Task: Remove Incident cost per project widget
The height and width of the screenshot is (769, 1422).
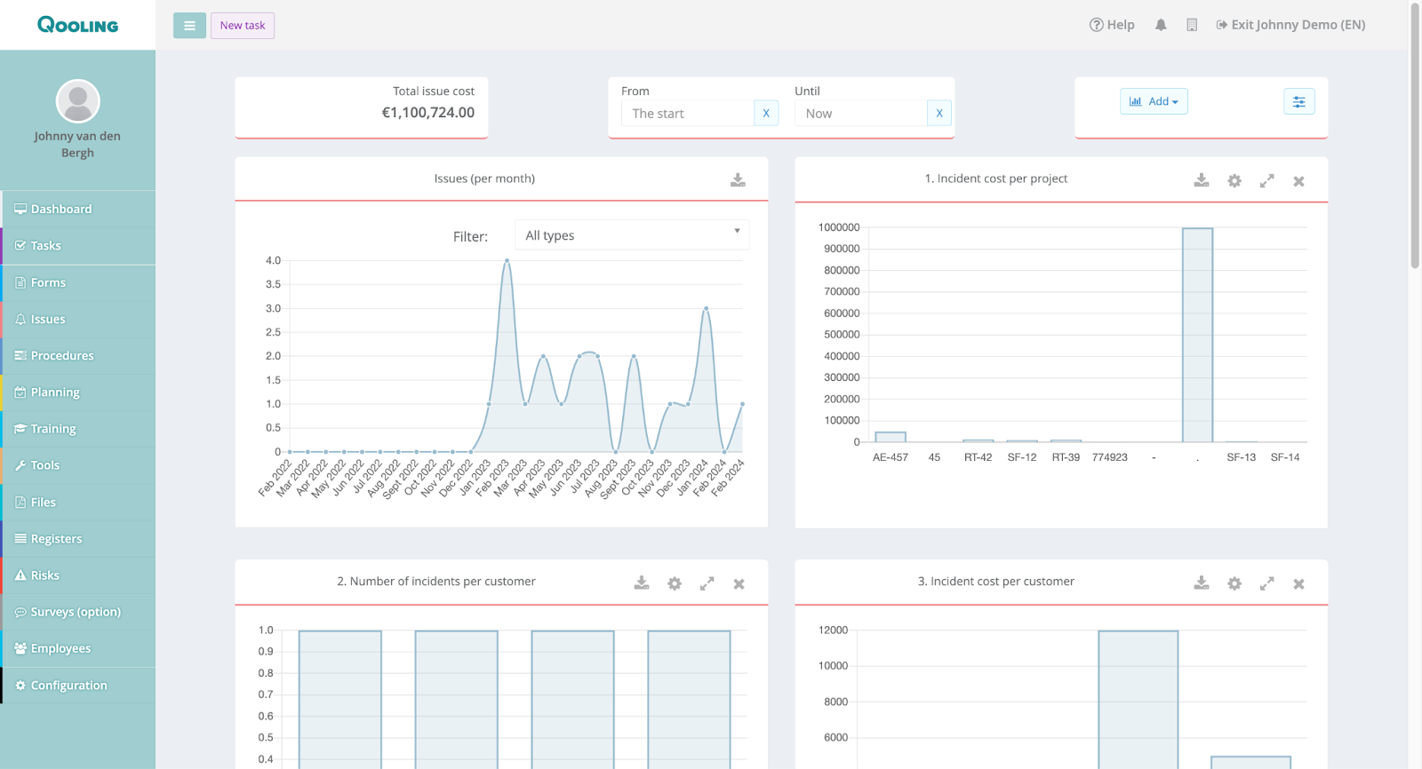Action: (x=1299, y=181)
